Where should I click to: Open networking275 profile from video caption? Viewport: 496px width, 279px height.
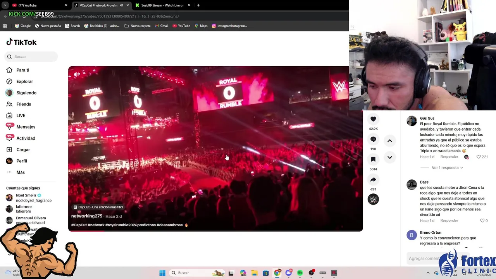click(87, 216)
